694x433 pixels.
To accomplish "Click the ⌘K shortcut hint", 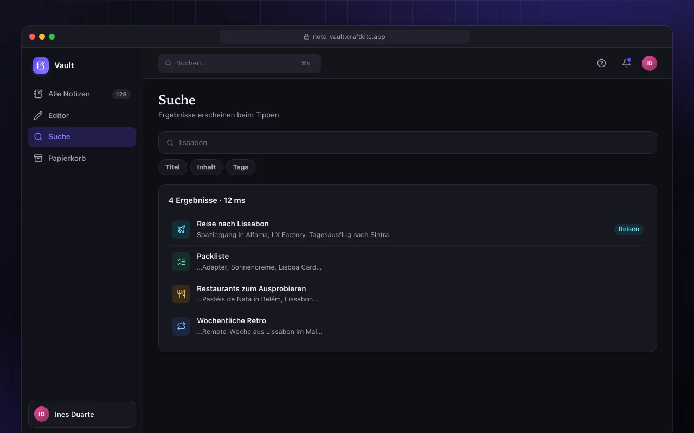I will click(x=306, y=63).
